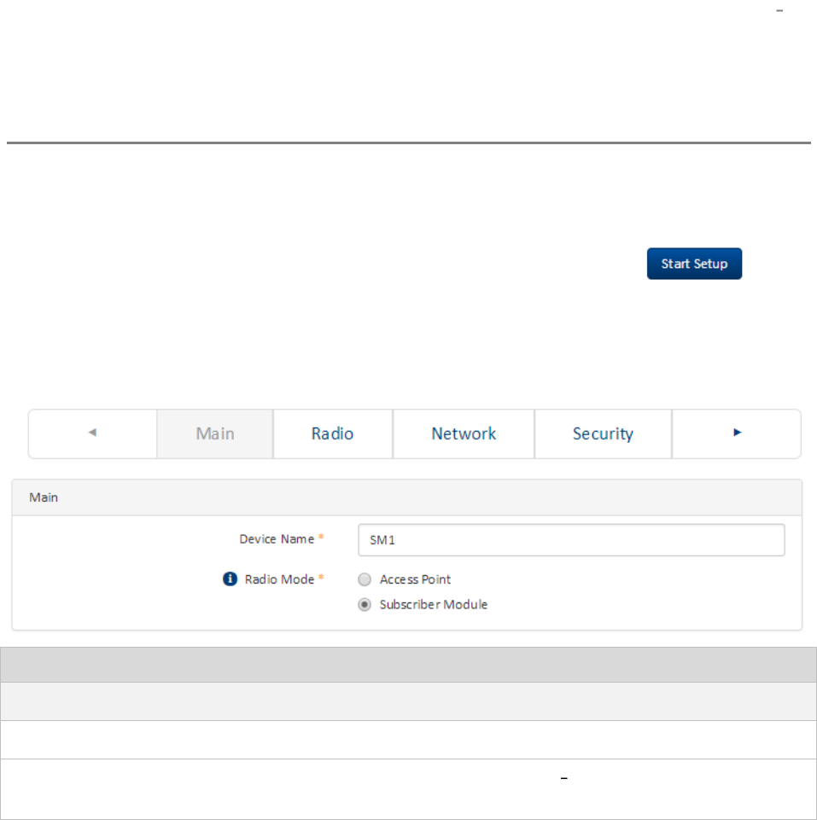The width and height of the screenshot is (817, 820).
Task: Select the Subscriber Module radio option
Action: point(365,604)
